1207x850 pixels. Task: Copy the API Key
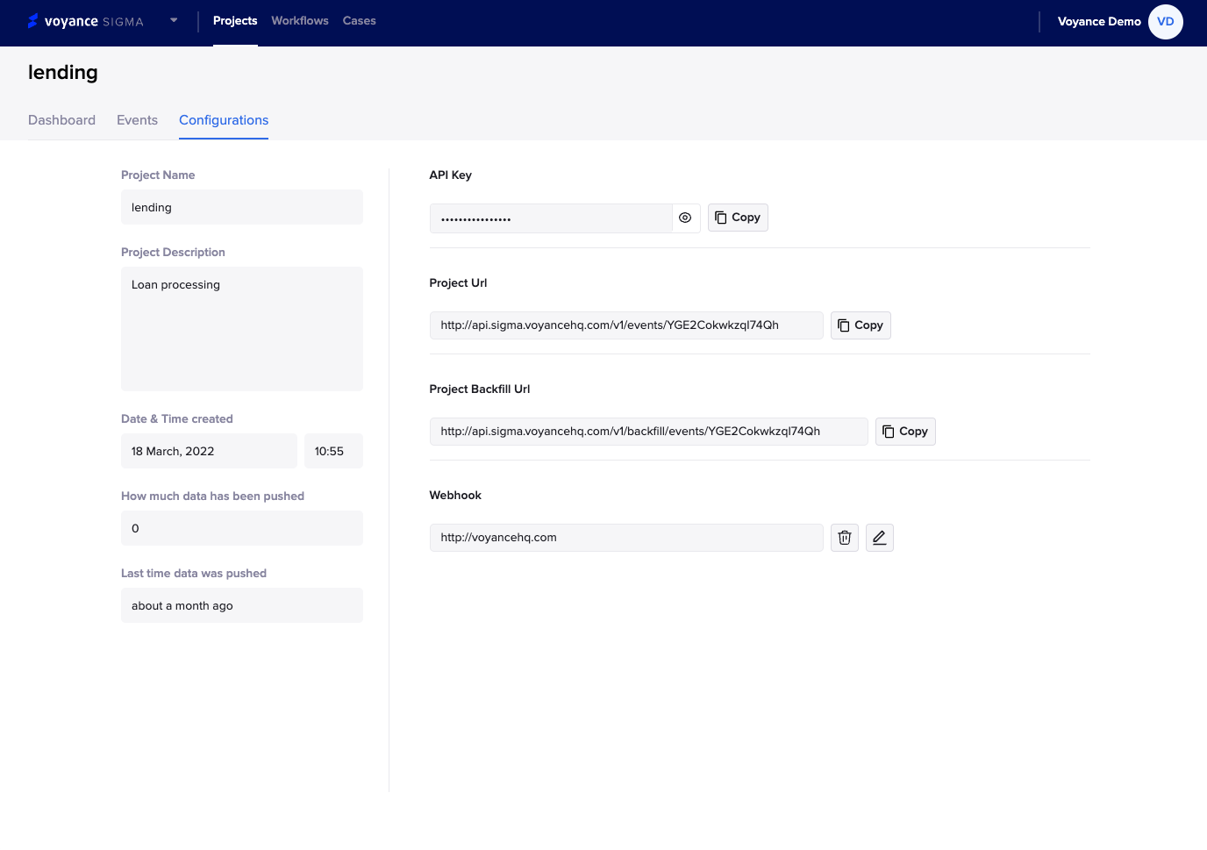pos(738,218)
